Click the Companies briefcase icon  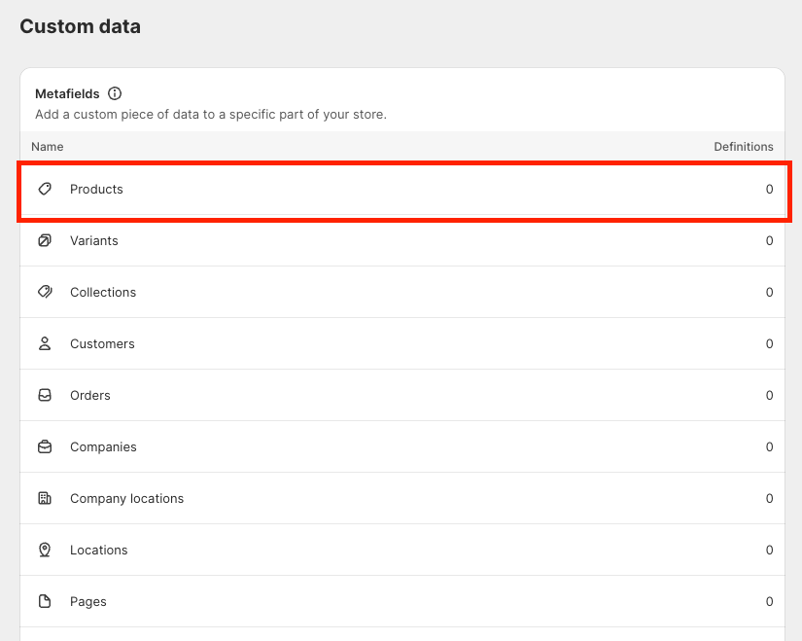(x=45, y=446)
